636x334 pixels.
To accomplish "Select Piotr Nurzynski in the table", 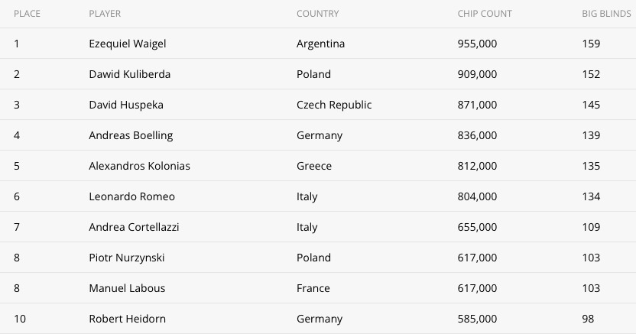I will point(127,258).
